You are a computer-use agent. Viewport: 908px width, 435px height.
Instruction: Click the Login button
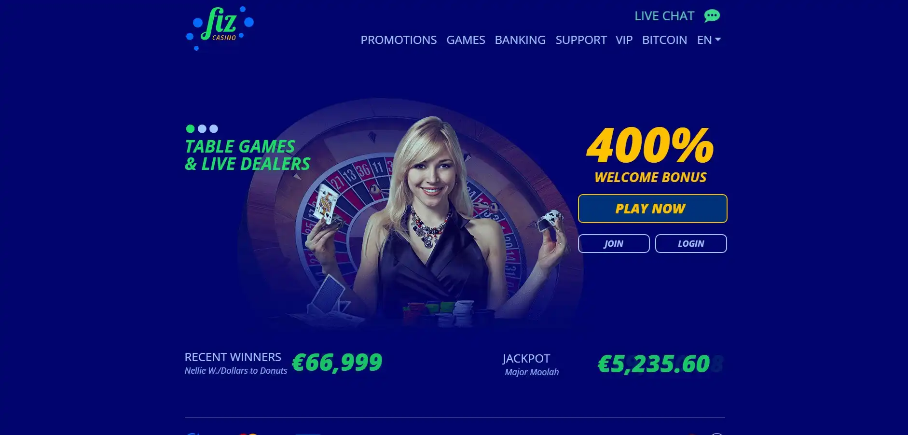coord(691,244)
